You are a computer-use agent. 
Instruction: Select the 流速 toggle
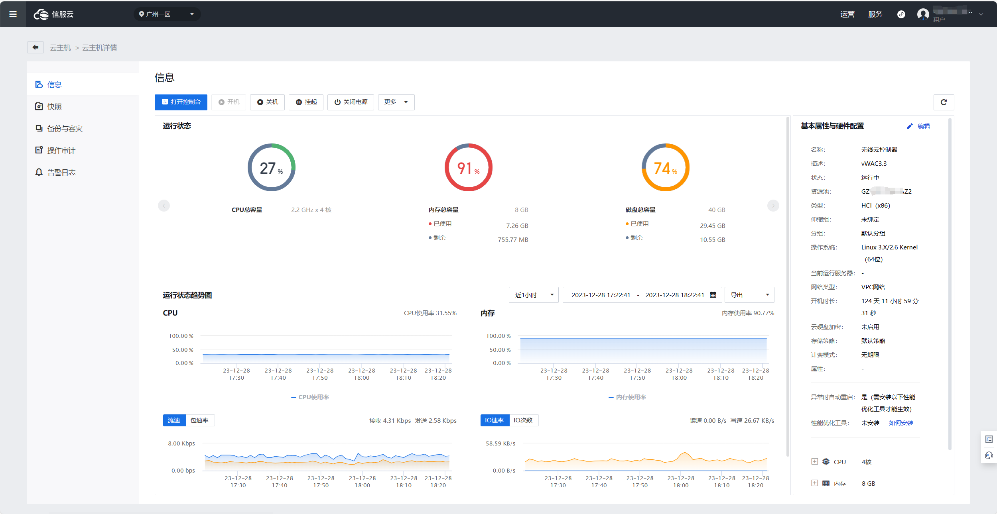[x=174, y=420]
